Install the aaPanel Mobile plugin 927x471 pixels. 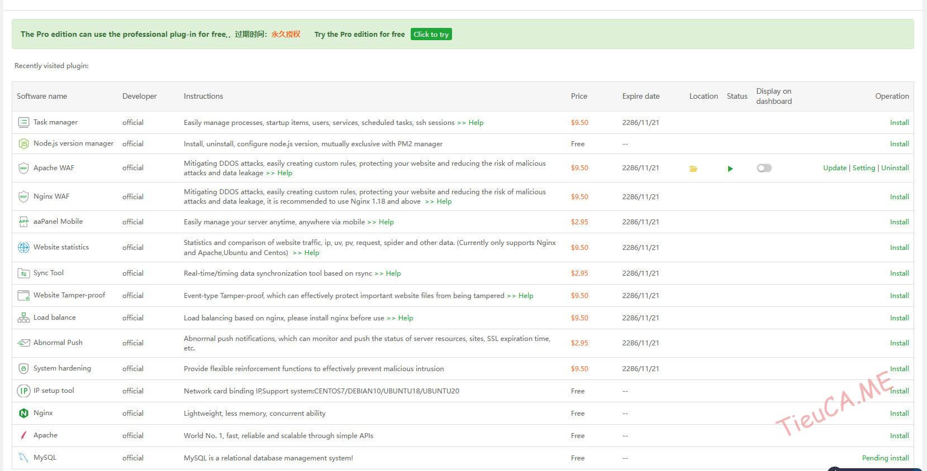click(x=899, y=222)
